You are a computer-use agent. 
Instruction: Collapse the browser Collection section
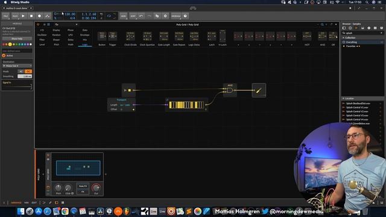344,37
